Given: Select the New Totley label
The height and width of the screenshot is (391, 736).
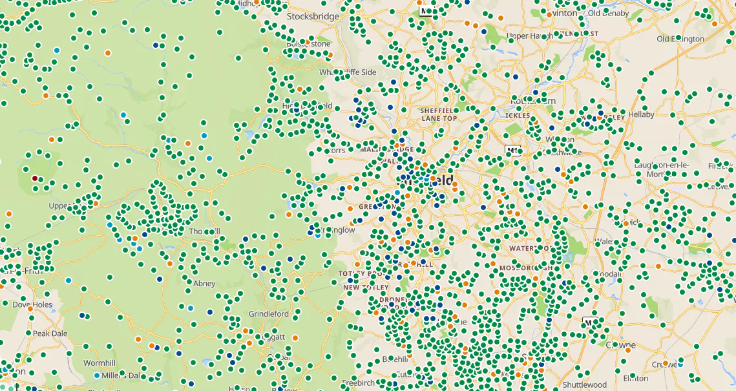Looking at the screenshot, I should [366, 287].
